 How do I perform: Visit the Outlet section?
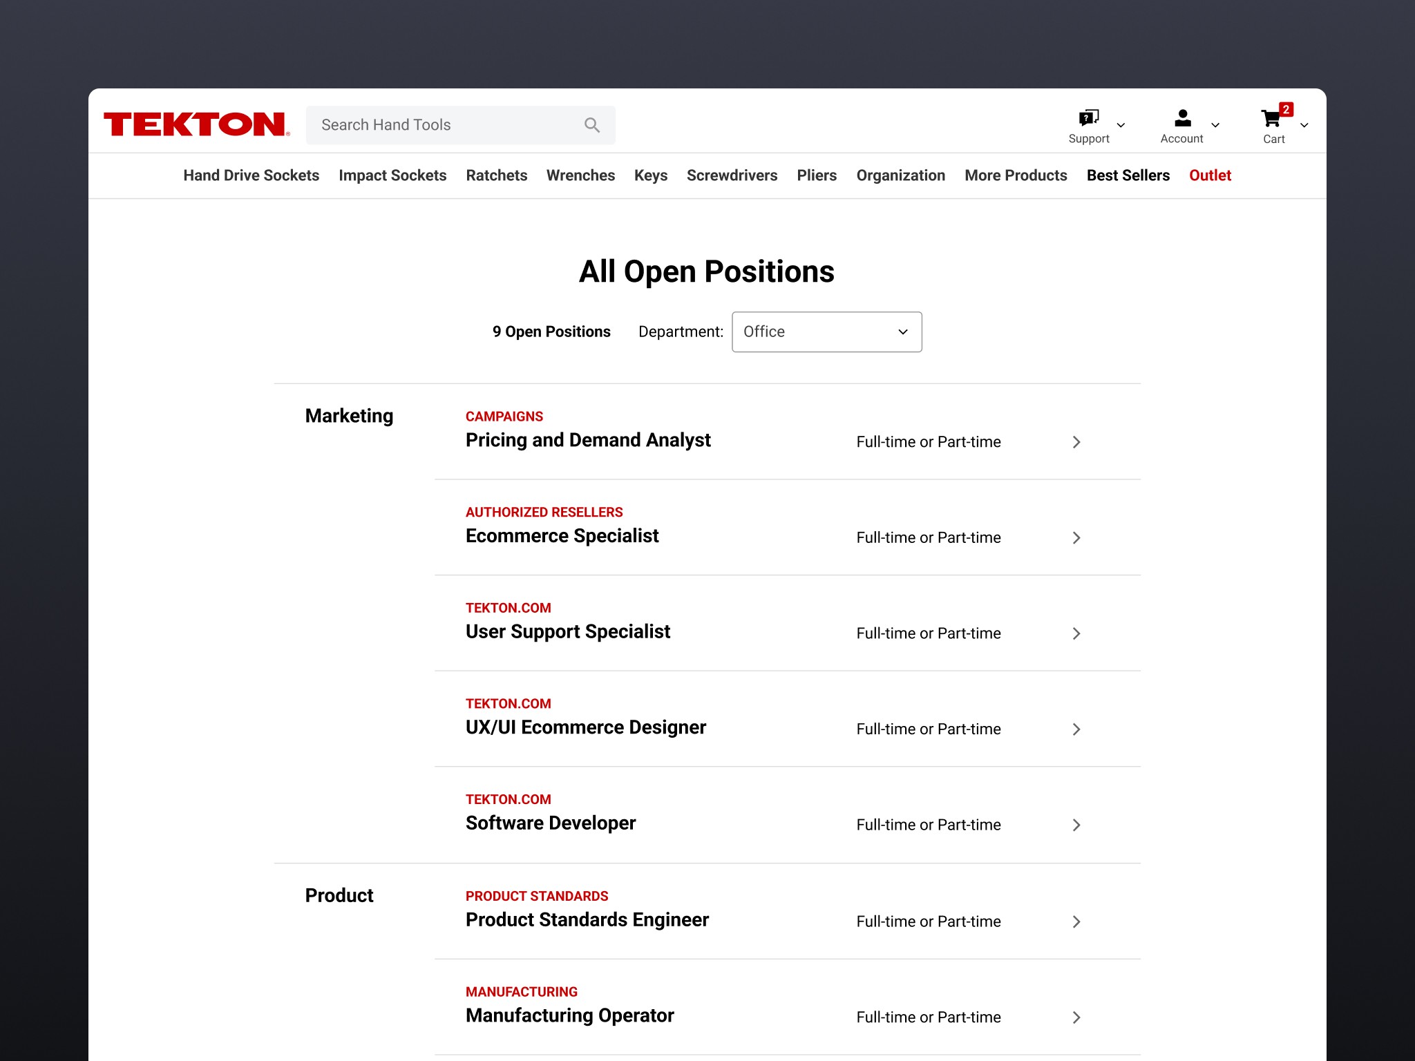coord(1210,175)
